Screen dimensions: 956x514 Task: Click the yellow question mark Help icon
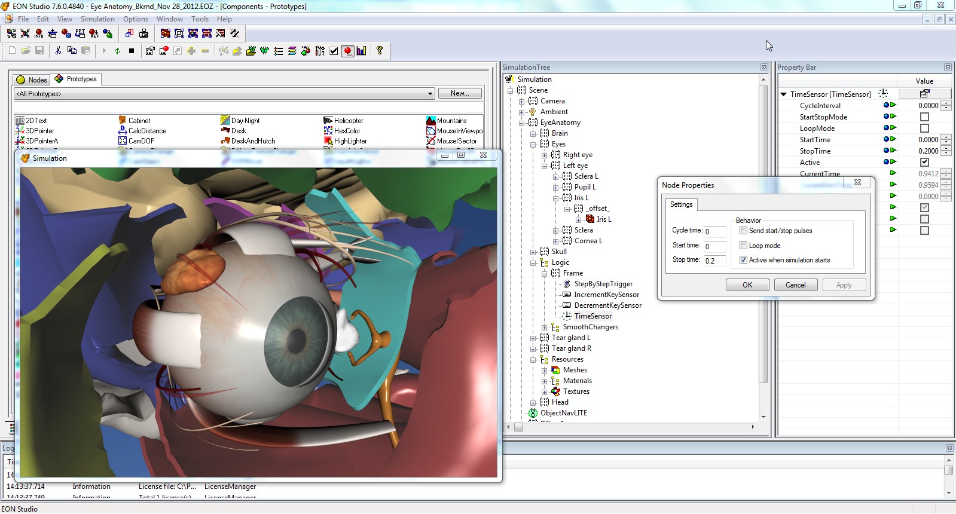[380, 51]
